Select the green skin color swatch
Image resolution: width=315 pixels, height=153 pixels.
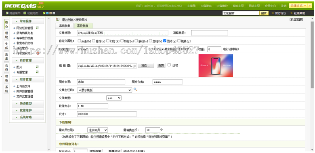point(44,13)
